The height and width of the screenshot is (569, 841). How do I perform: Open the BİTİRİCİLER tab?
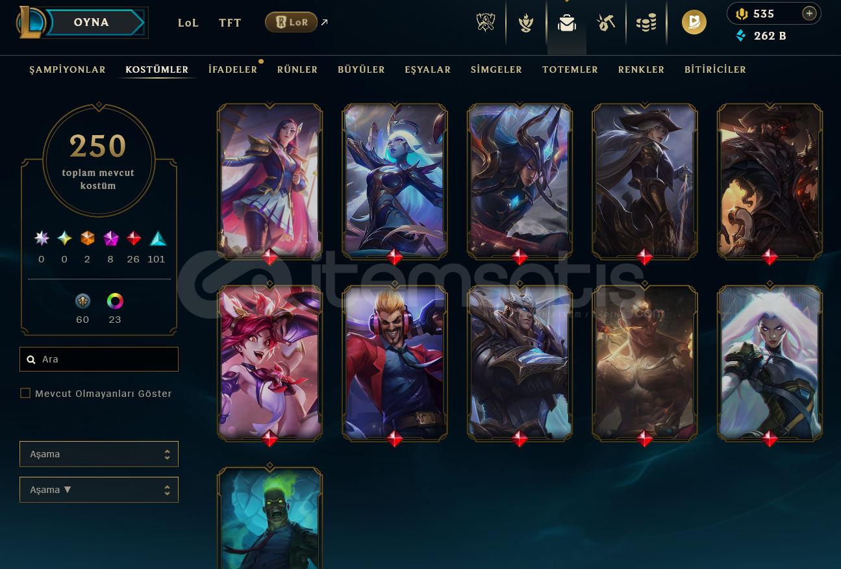coord(715,70)
